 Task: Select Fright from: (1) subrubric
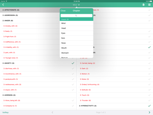(10, 37)
